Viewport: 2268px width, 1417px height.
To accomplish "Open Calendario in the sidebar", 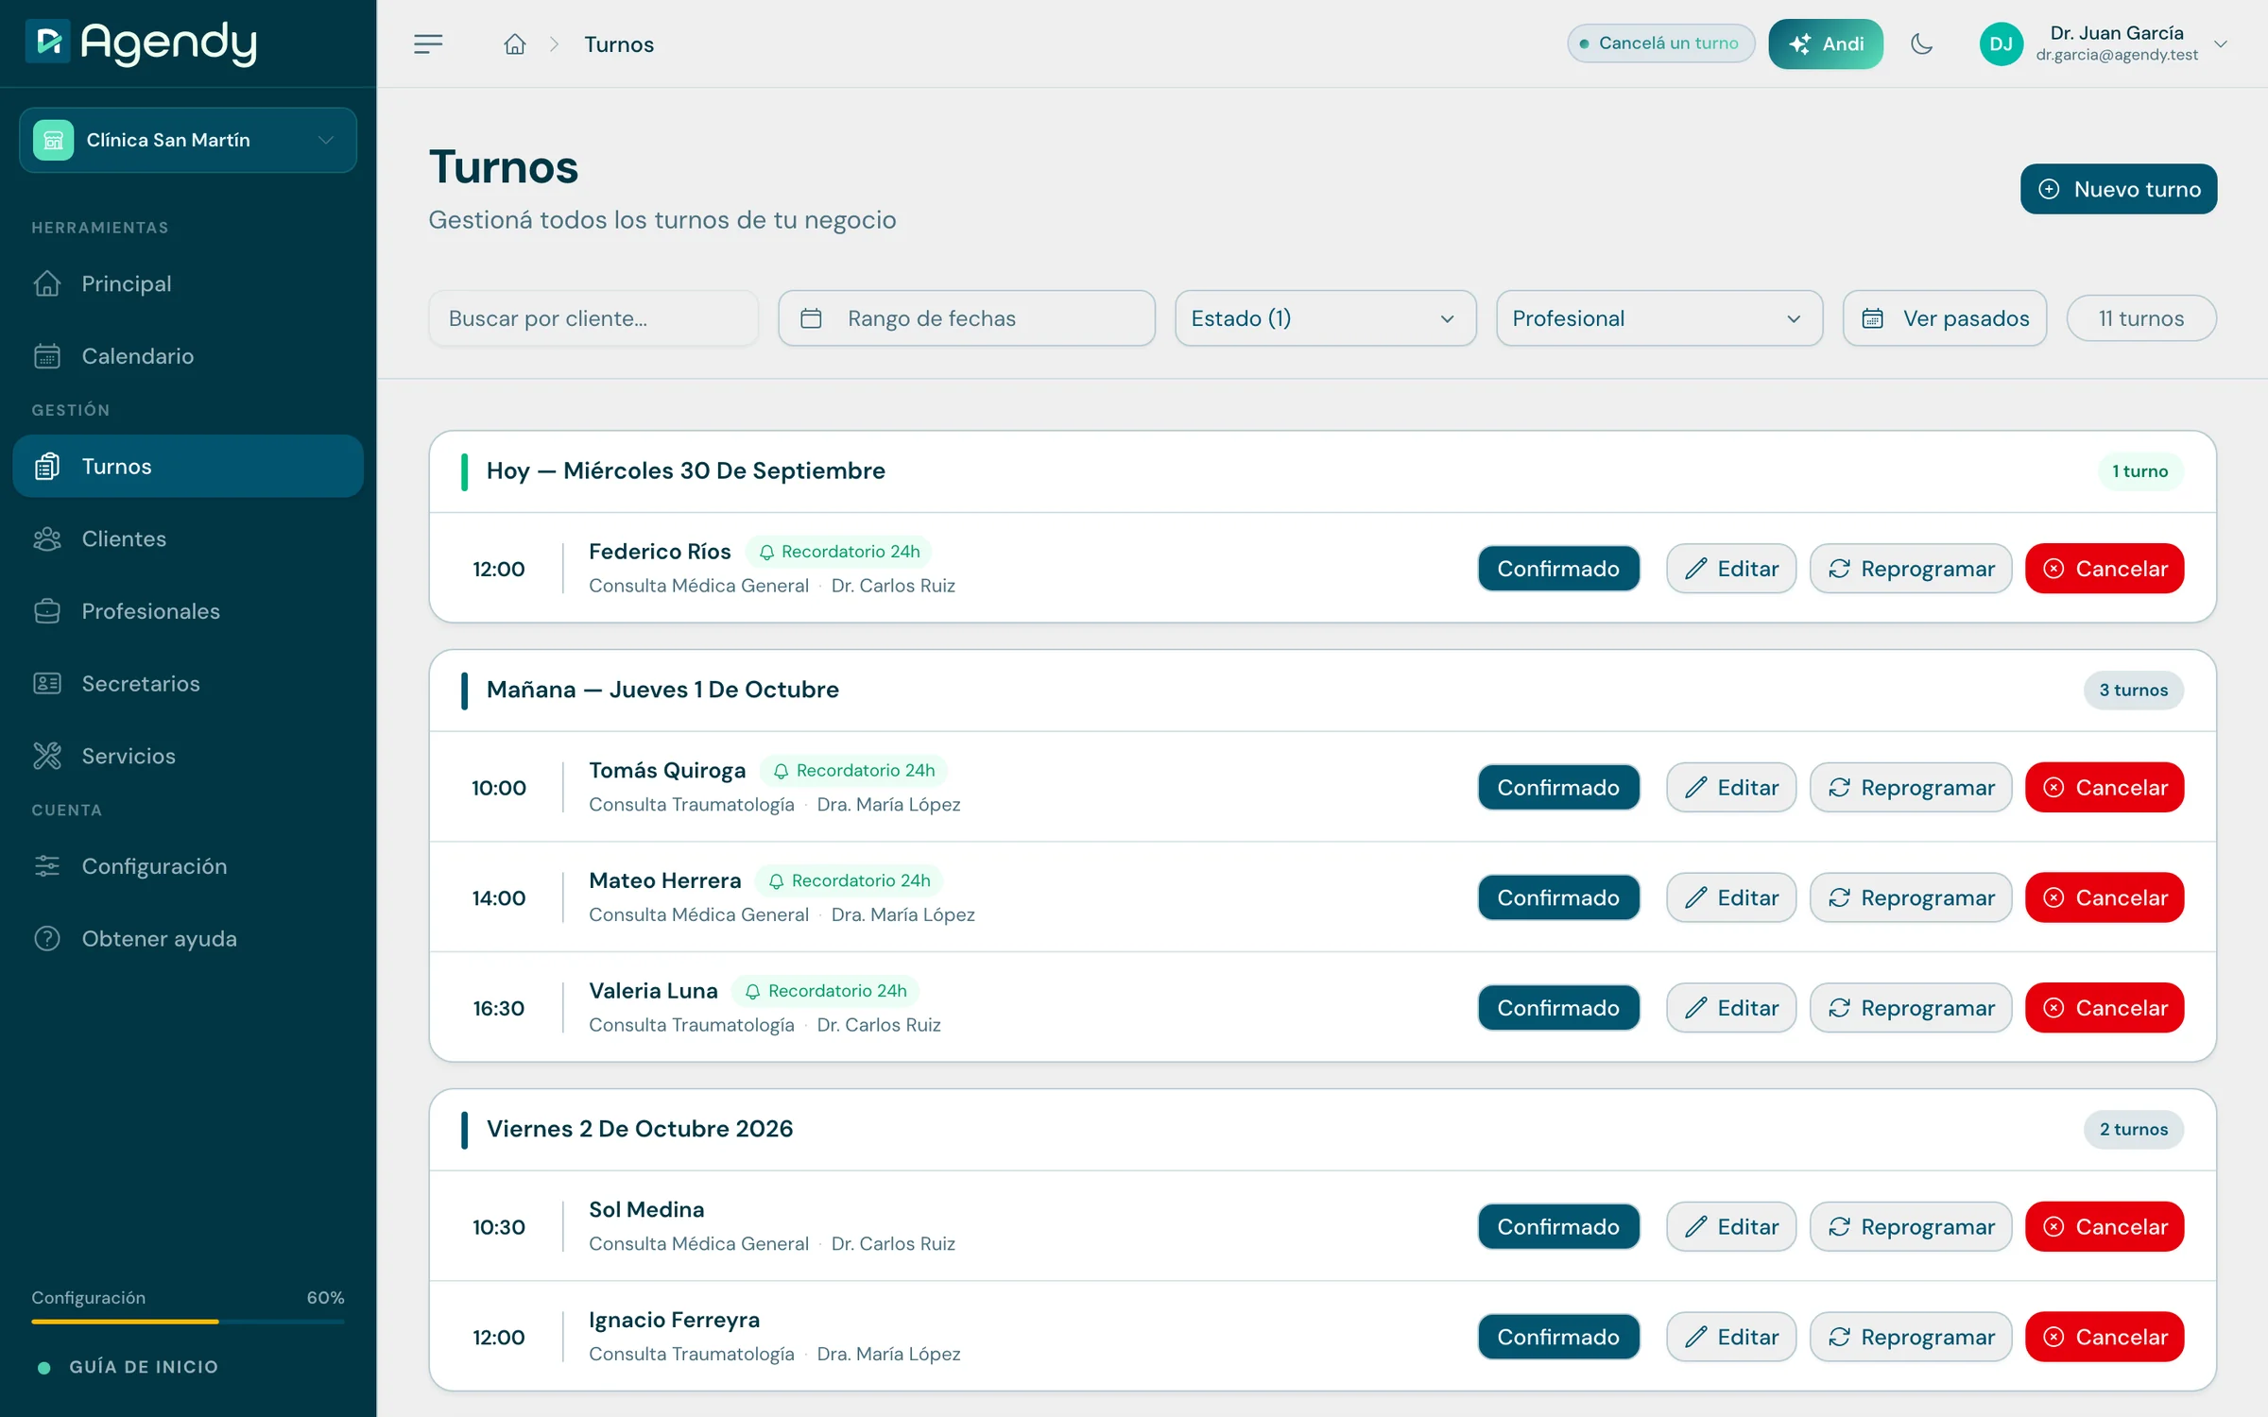I will [188, 356].
